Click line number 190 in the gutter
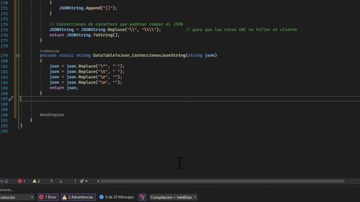Screen dimensions: 360x202 (x=4, y=115)
